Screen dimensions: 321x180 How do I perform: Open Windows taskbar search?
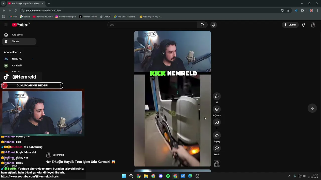click(131, 176)
